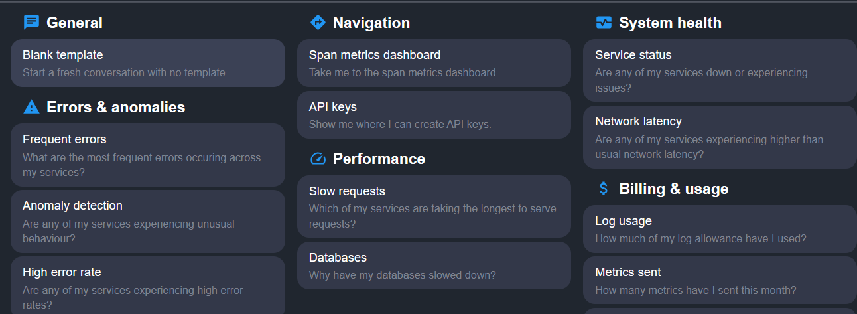The image size is (857, 314).
Task: Click the System health heartbeat icon
Action: 604,23
